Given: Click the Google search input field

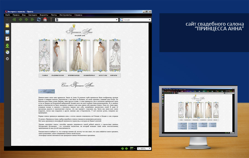Looking at the screenshot, I should pos(136,20).
